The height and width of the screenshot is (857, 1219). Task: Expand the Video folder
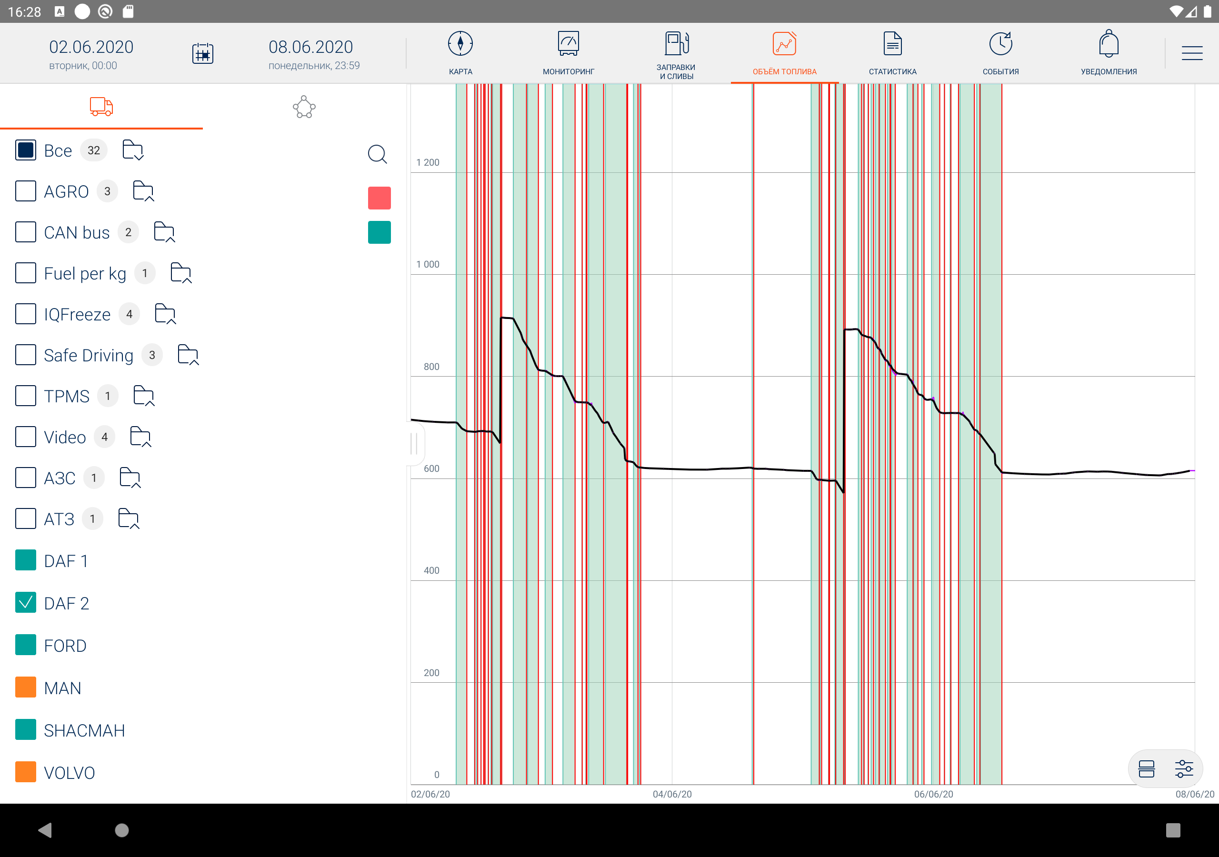click(x=140, y=437)
